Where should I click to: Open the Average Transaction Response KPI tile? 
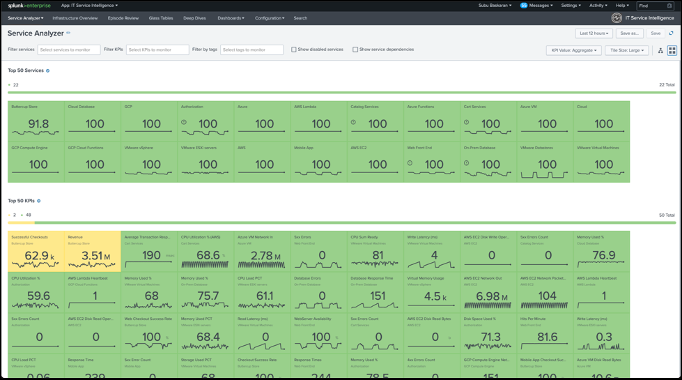click(x=149, y=251)
